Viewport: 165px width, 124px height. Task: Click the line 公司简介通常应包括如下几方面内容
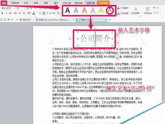[x=71, y=114]
